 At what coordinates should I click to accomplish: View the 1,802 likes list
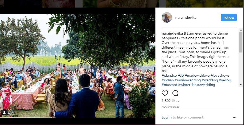[170, 101]
